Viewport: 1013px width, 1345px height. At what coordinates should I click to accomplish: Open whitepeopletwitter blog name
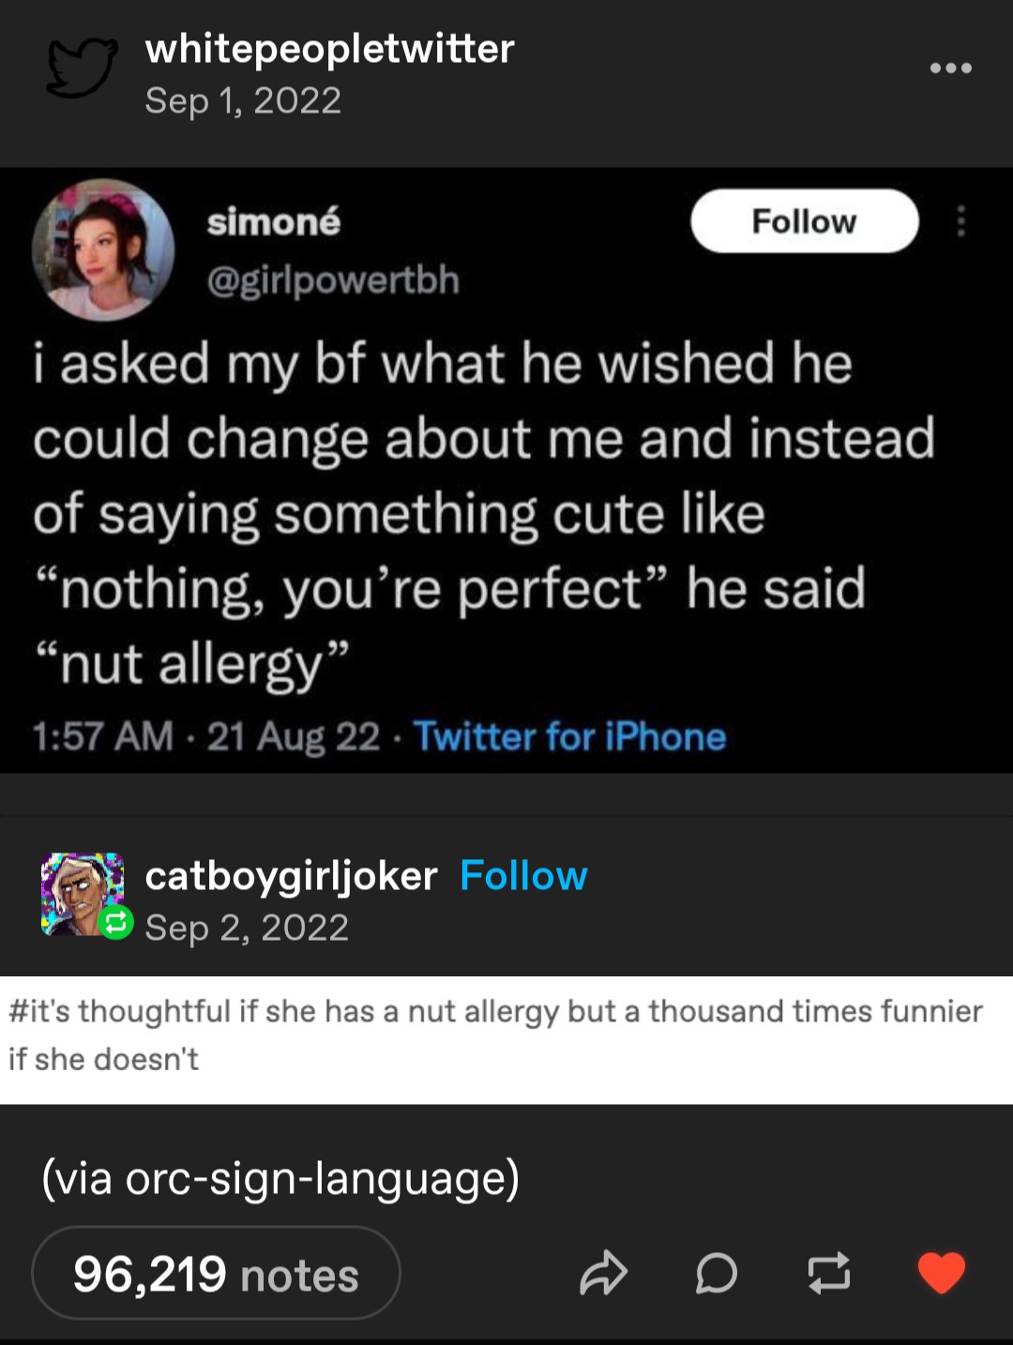[329, 49]
